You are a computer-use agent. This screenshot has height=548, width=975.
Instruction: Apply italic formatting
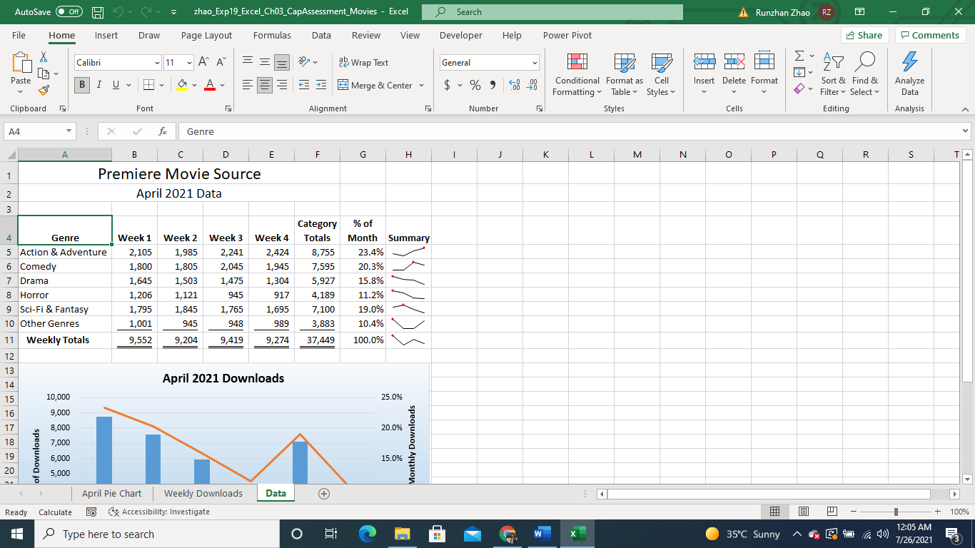click(98, 85)
